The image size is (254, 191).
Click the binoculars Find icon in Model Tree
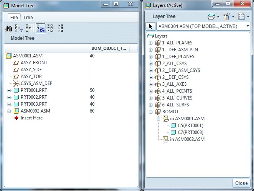(8, 28)
